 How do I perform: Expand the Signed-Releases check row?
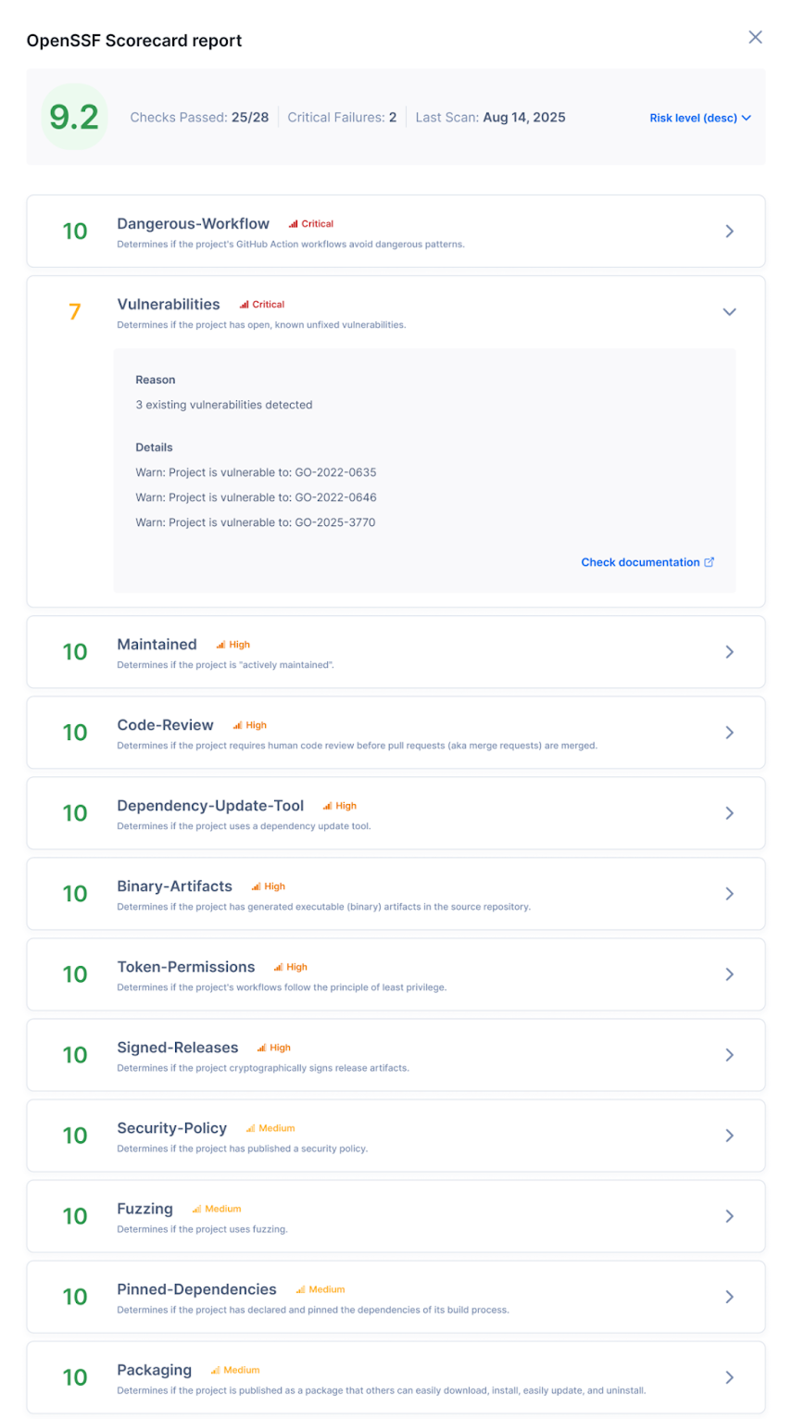729,1055
